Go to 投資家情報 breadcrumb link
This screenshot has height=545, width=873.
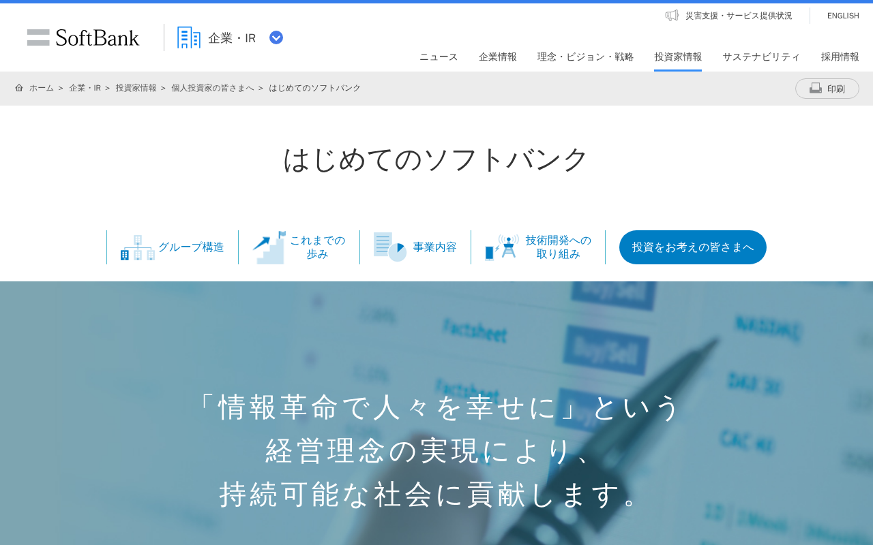click(136, 88)
